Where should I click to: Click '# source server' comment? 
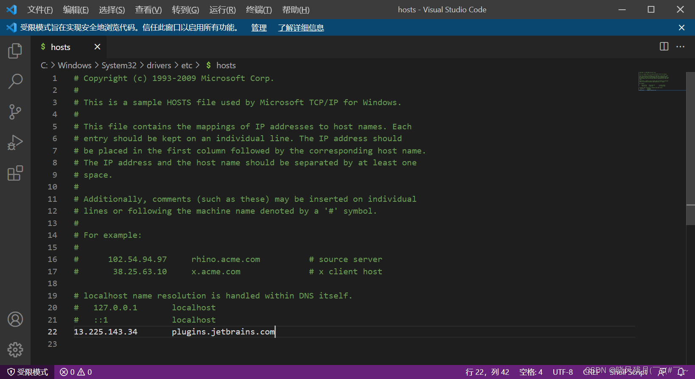click(345, 259)
